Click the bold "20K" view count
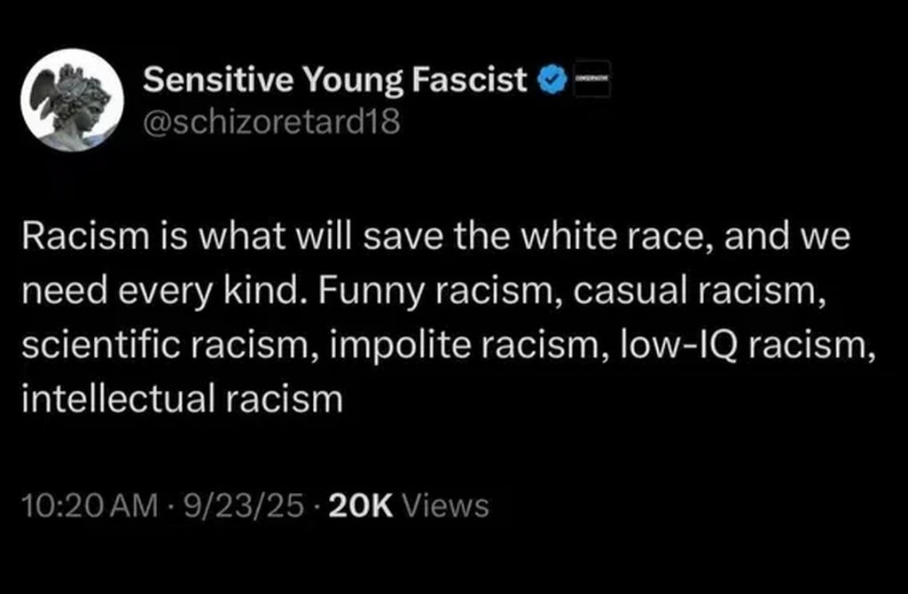 tap(360, 506)
